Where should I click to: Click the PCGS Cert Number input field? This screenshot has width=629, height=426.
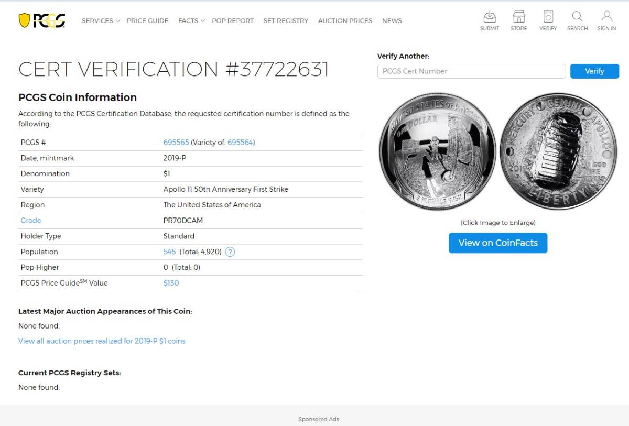[472, 71]
